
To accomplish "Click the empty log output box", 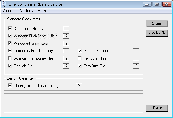I will pyautogui.click(x=73, y=103).
